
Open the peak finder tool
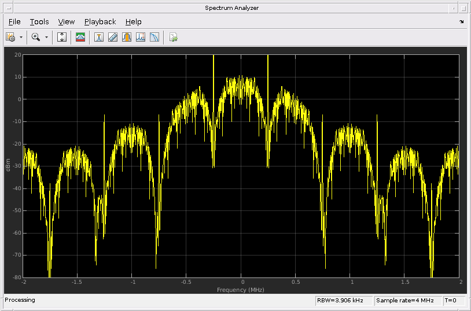pos(141,37)
